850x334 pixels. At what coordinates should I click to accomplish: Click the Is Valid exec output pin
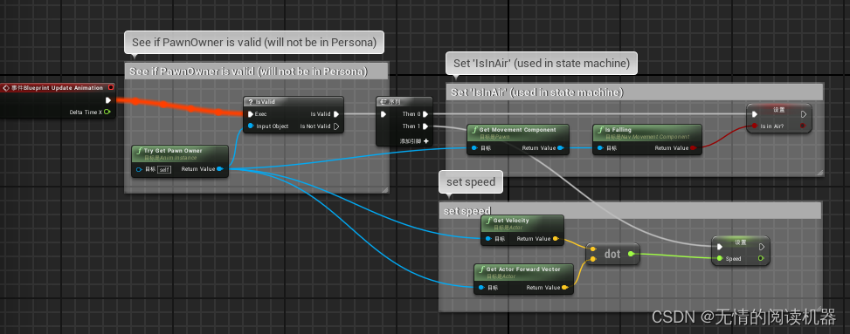(336, 114)
